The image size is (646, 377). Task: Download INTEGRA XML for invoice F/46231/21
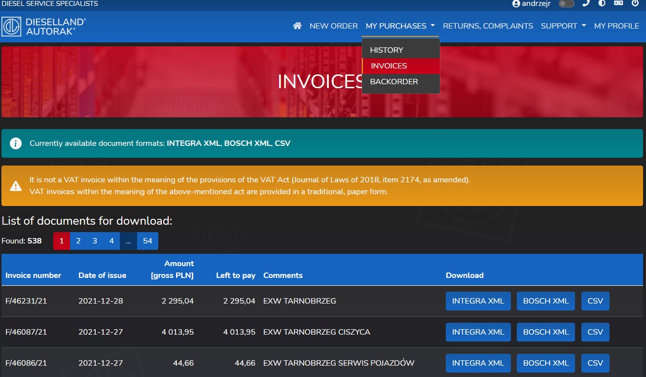(478, 301)
